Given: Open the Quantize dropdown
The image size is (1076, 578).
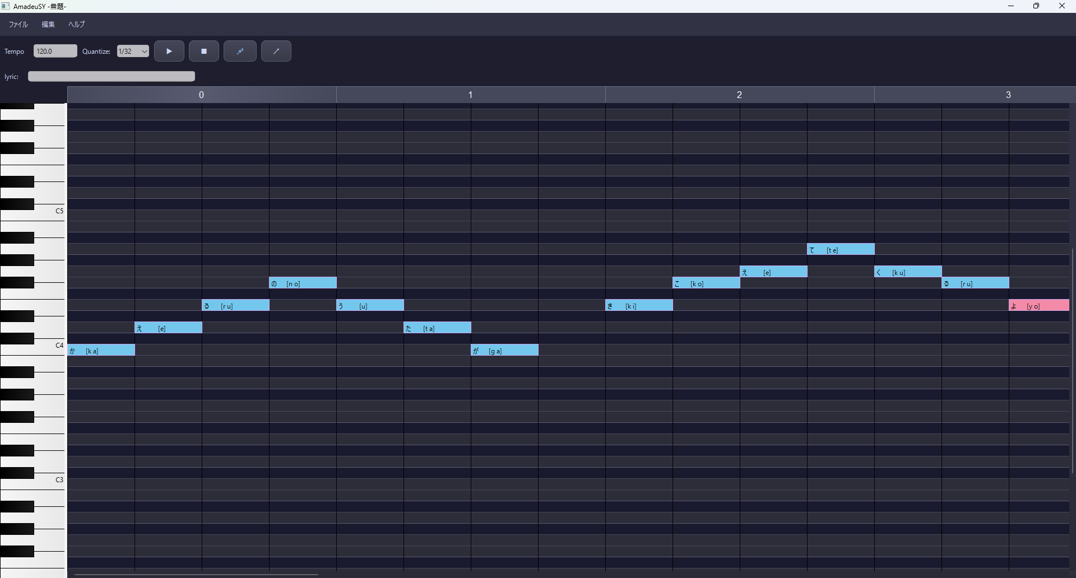Looking at the screenshot, I should click(x=144, y=51).
